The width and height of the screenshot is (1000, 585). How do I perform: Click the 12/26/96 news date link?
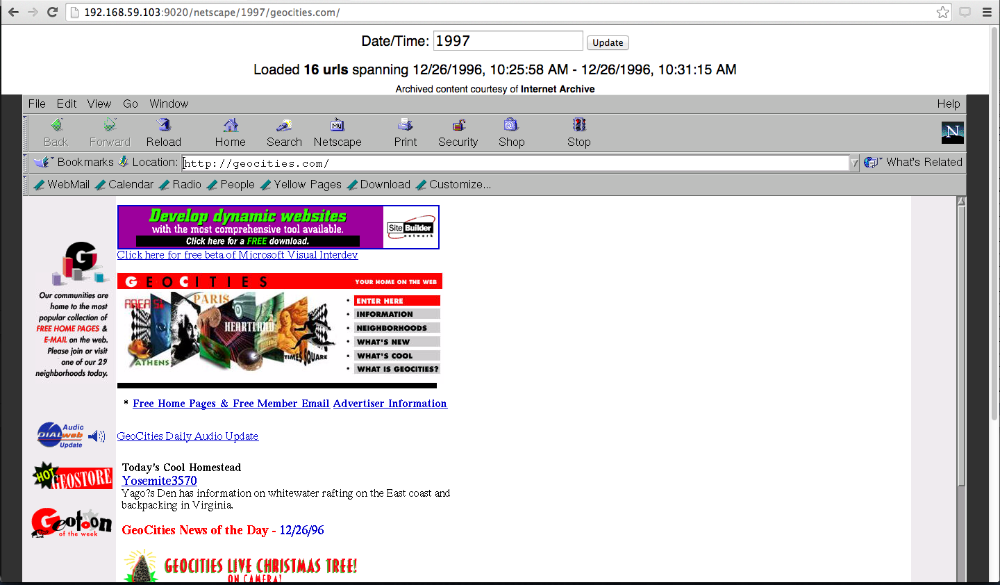(x=301, y=530)
